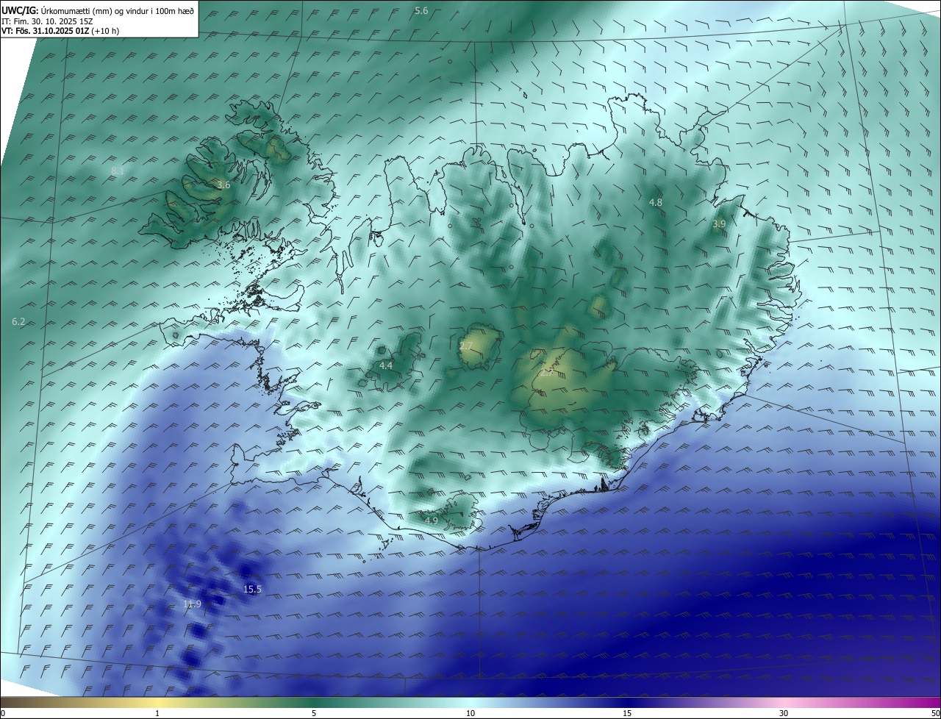Click the 10 tick on the color scale

[470, 713]
